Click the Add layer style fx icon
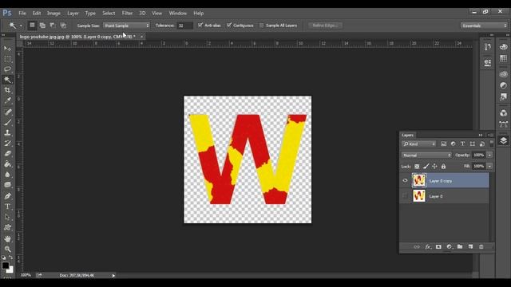511x287 pixels. tap(428, 246)
